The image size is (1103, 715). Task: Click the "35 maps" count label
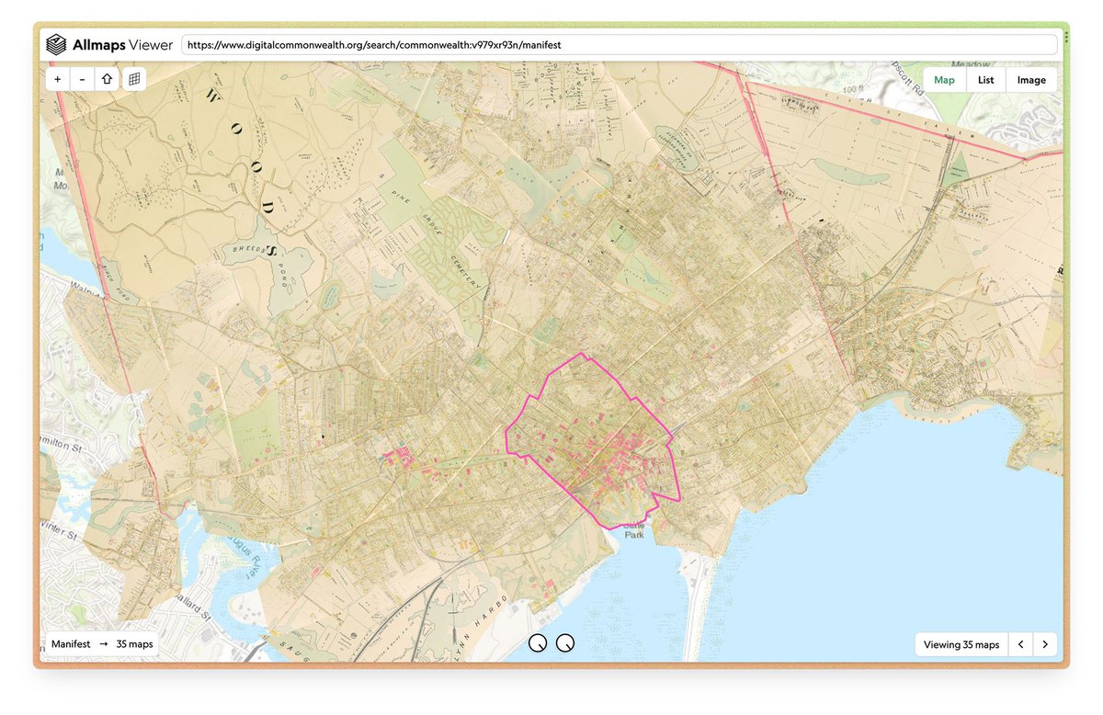[x=134, y=643]
